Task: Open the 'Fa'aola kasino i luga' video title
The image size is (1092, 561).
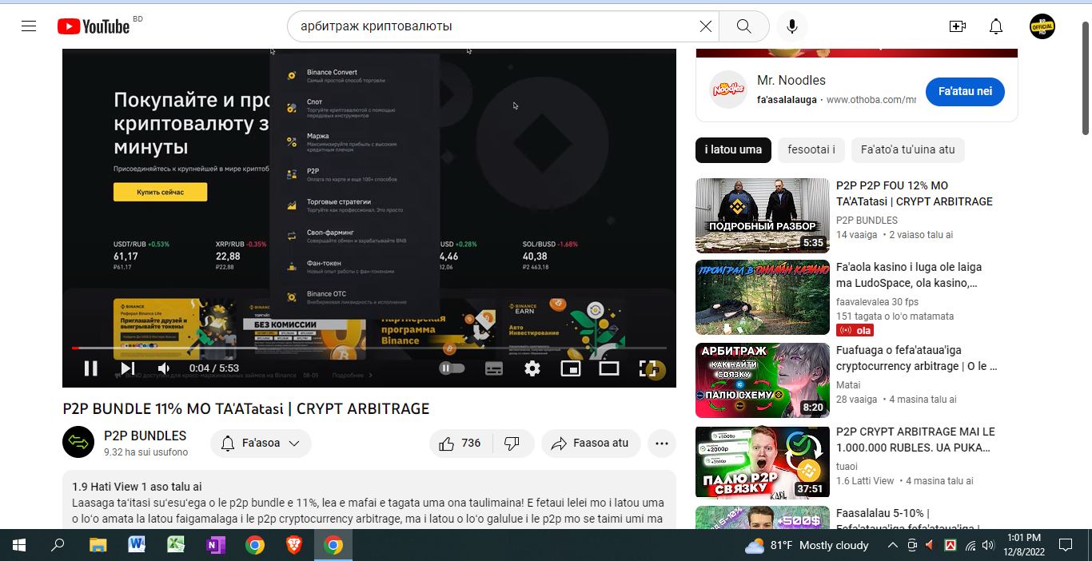Action: click(x=909, y=275)
